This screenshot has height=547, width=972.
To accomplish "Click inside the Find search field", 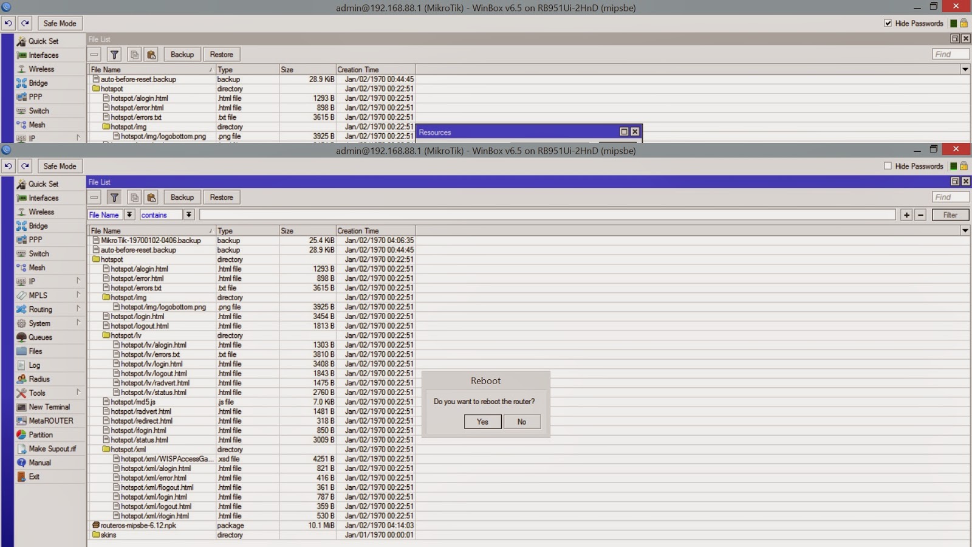I will coord(950,197).
